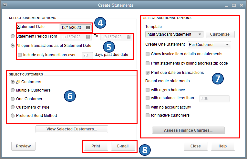
Task: Select Customers of Type option
Action: [x=13, y=107]
